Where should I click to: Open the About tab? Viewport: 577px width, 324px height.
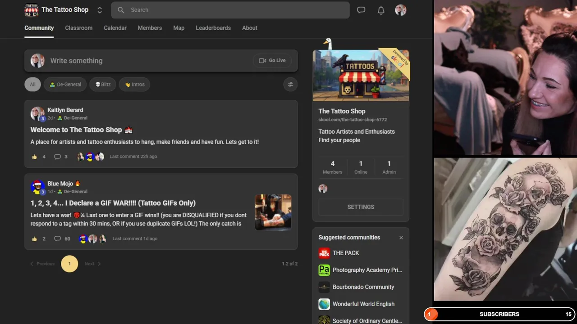pos(250,28)
